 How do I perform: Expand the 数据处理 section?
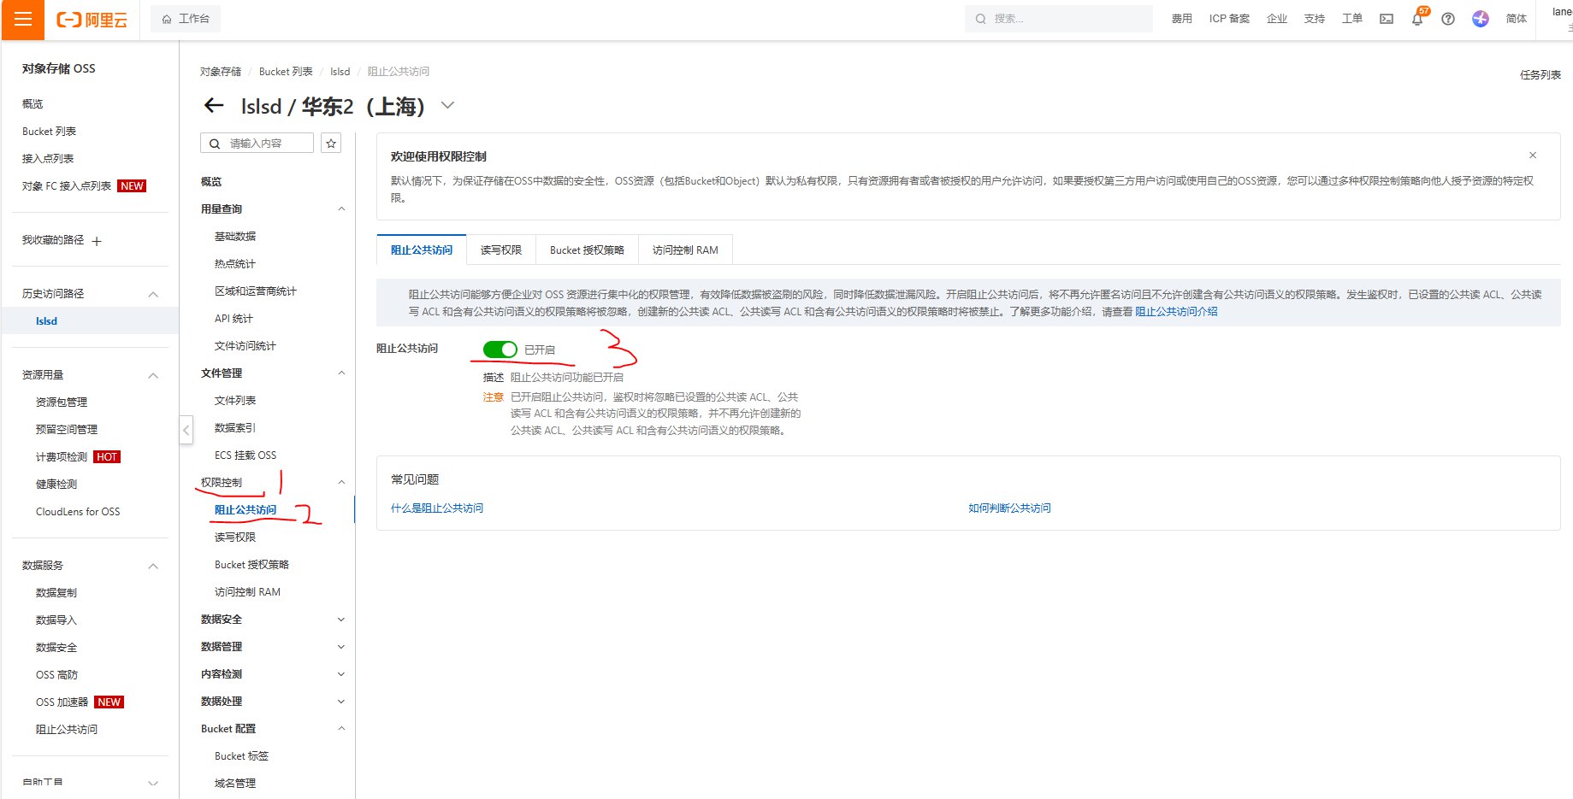tap(341, 702)
